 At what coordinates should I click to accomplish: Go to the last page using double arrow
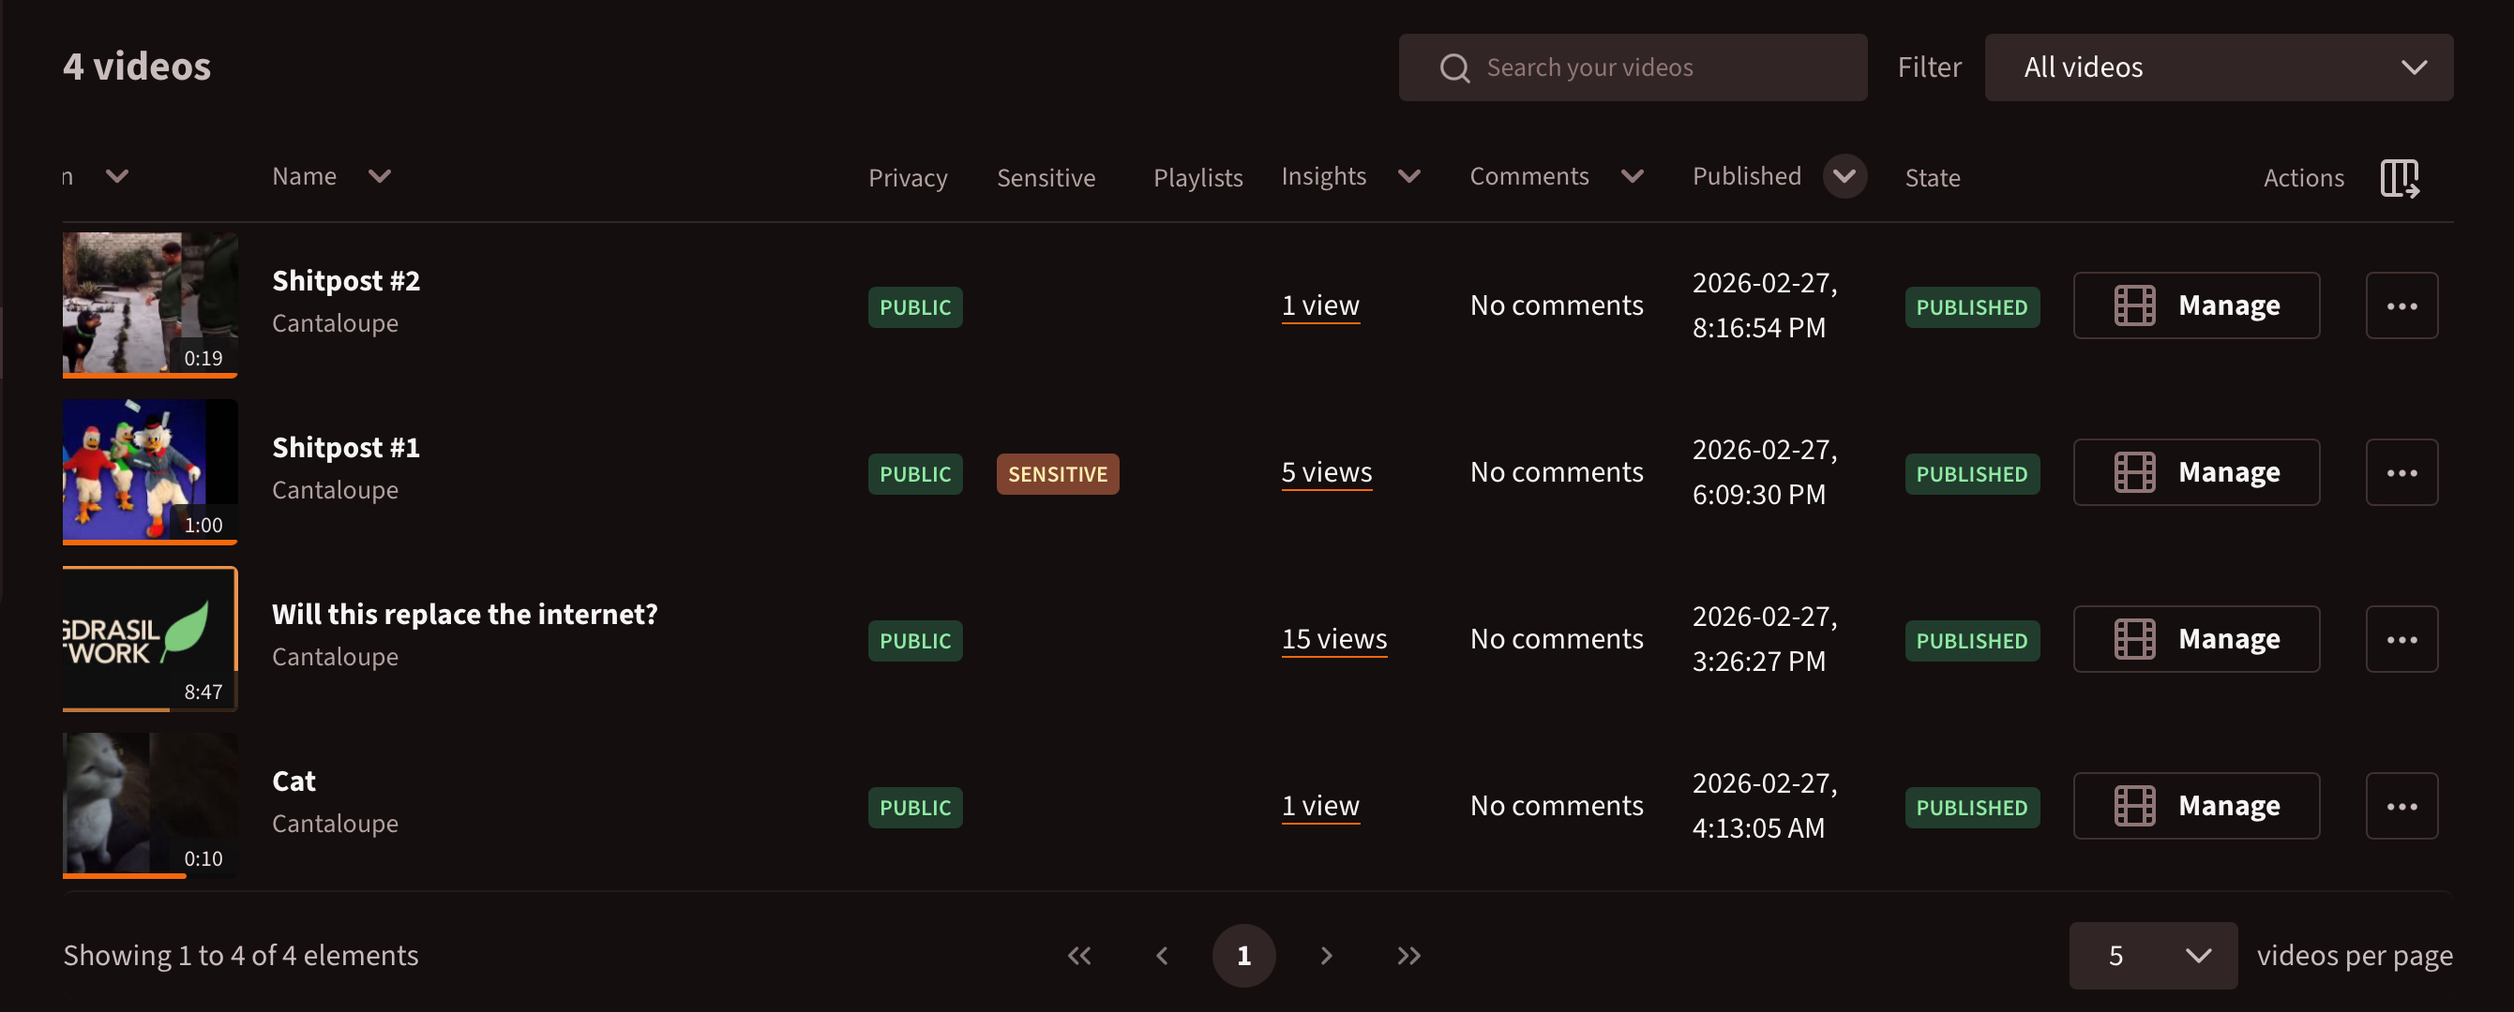[x=1408, y=956]
